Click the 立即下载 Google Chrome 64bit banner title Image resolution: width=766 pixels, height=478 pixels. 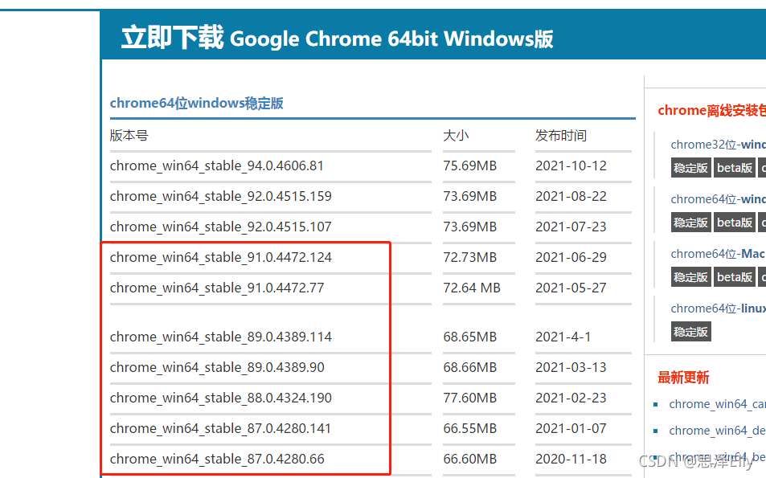(337, 38)
